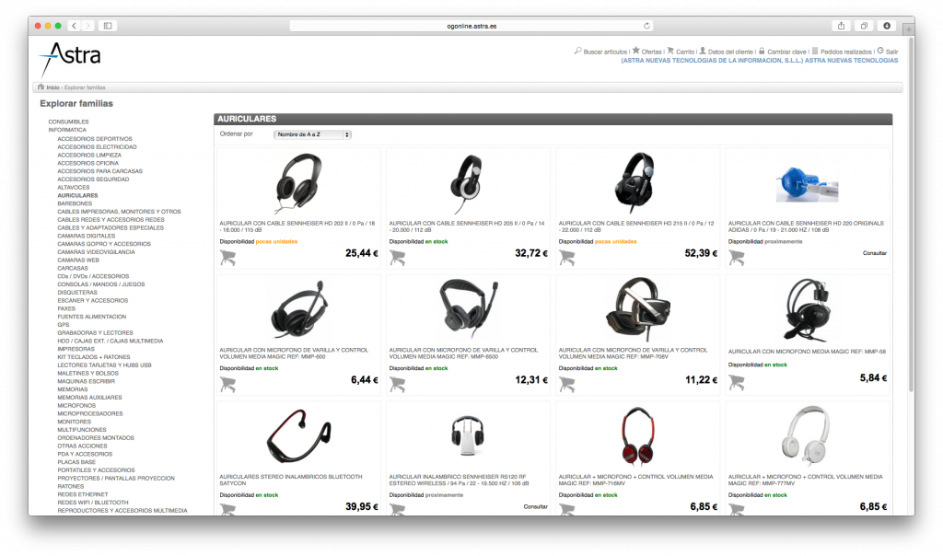Reload the page with the refresh icon
Viewport: 943px width, 556px height.
point(646,26)
